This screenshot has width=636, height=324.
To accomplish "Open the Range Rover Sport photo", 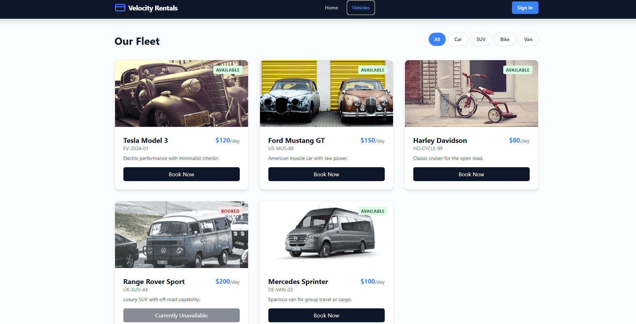I will point(182,235).
